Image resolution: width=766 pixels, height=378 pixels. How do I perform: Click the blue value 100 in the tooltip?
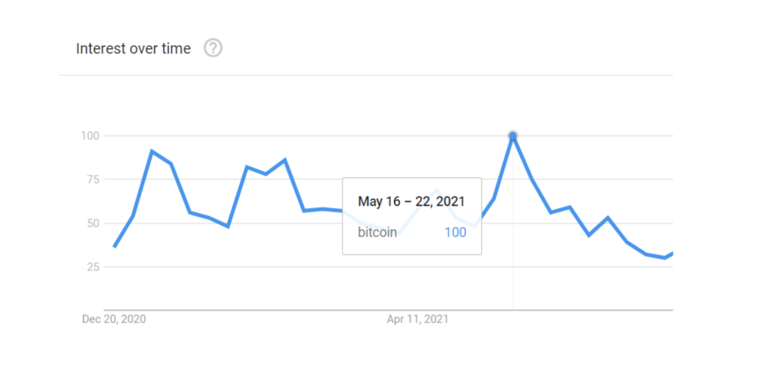pyautogui.click(x=455, y=232)
